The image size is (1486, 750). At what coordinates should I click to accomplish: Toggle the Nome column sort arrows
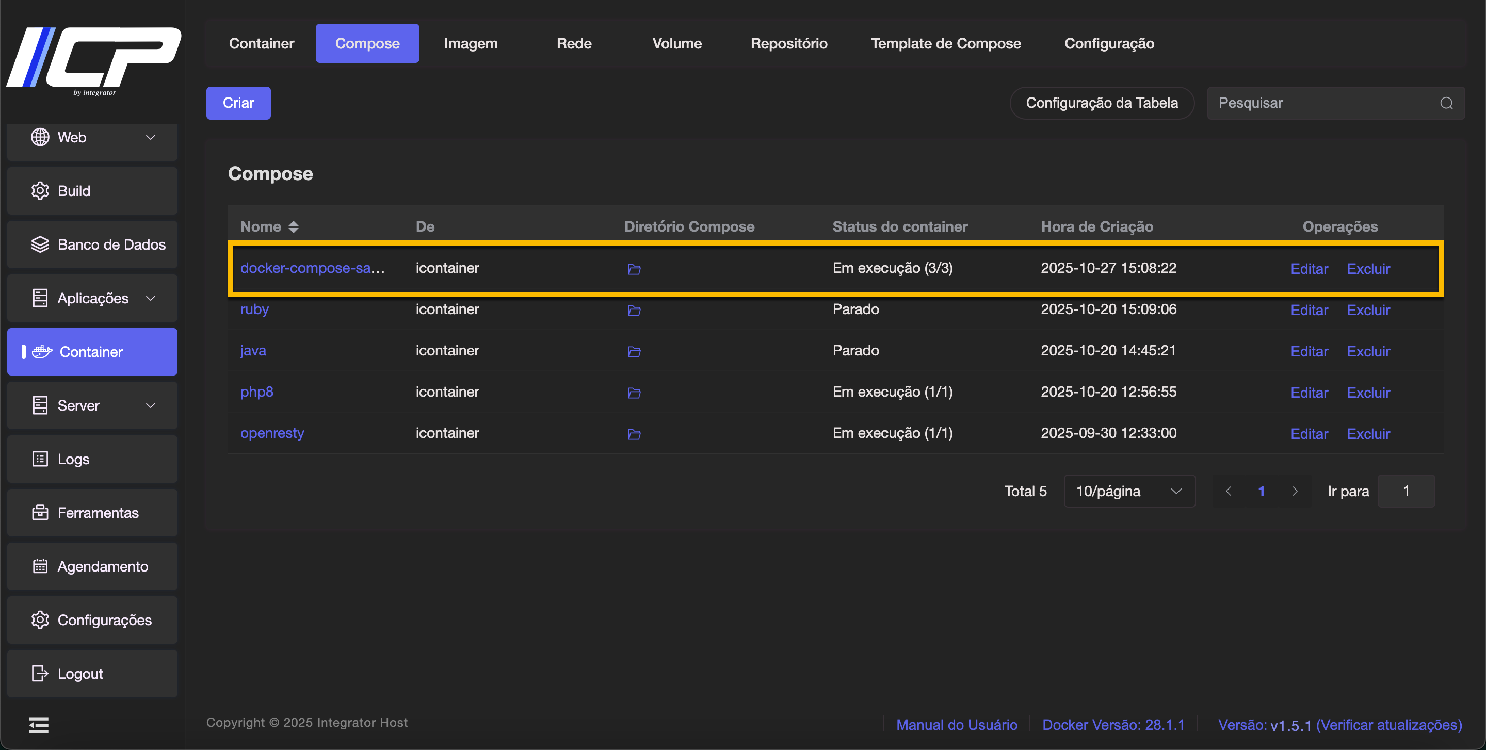point(294,226)
